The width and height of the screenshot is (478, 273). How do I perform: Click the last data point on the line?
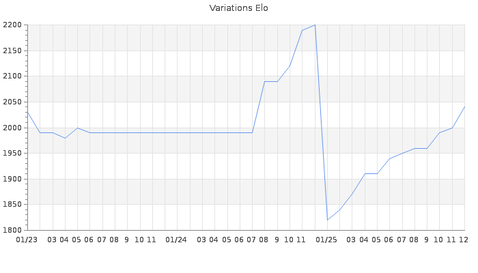464,106
